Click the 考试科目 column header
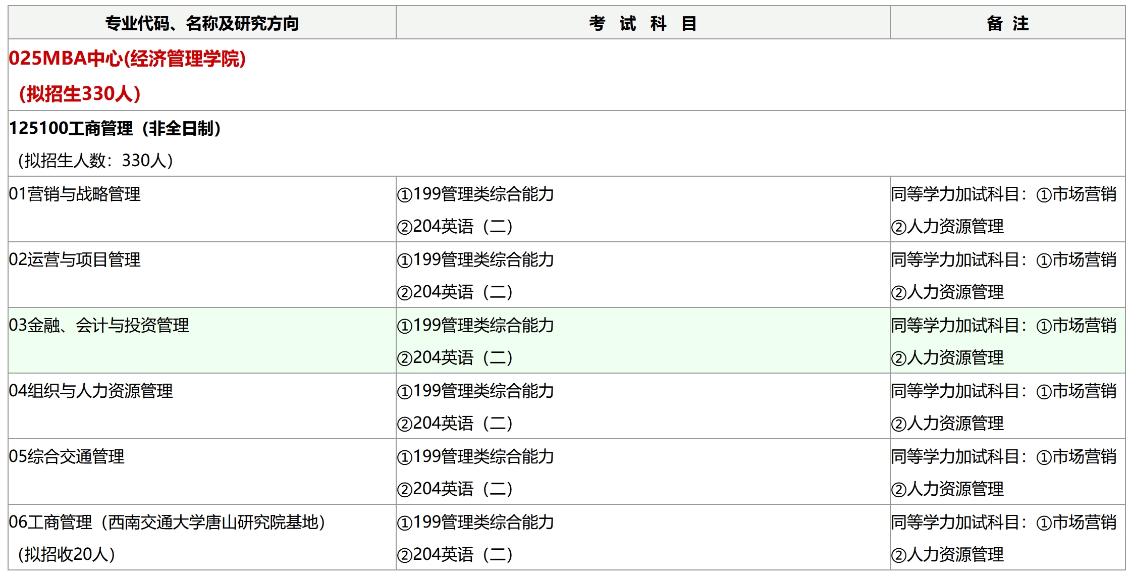1131x575 pixels. 642,23
